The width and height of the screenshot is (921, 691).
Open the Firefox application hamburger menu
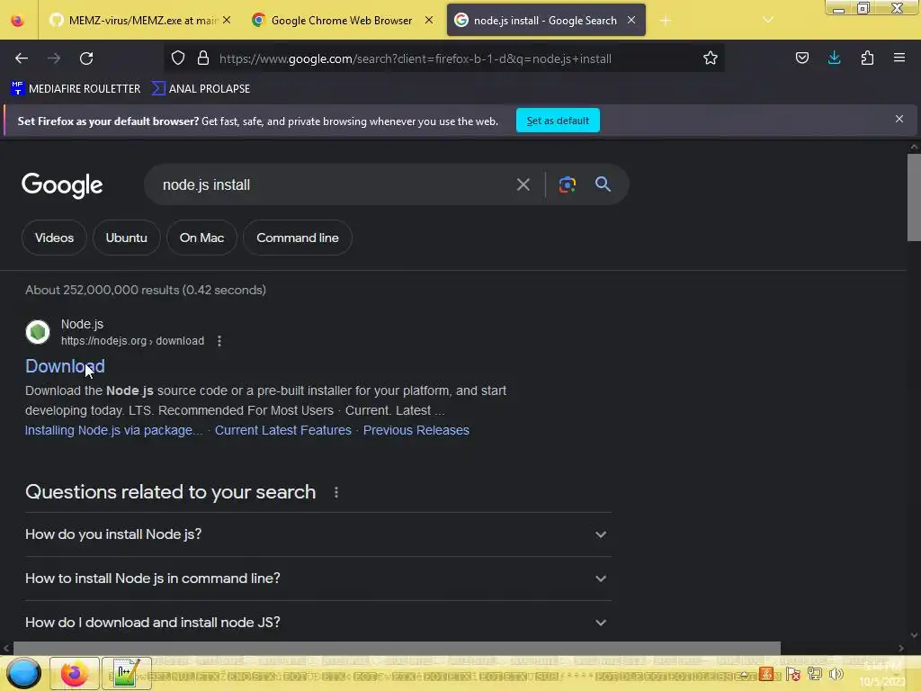pos(899,58)
